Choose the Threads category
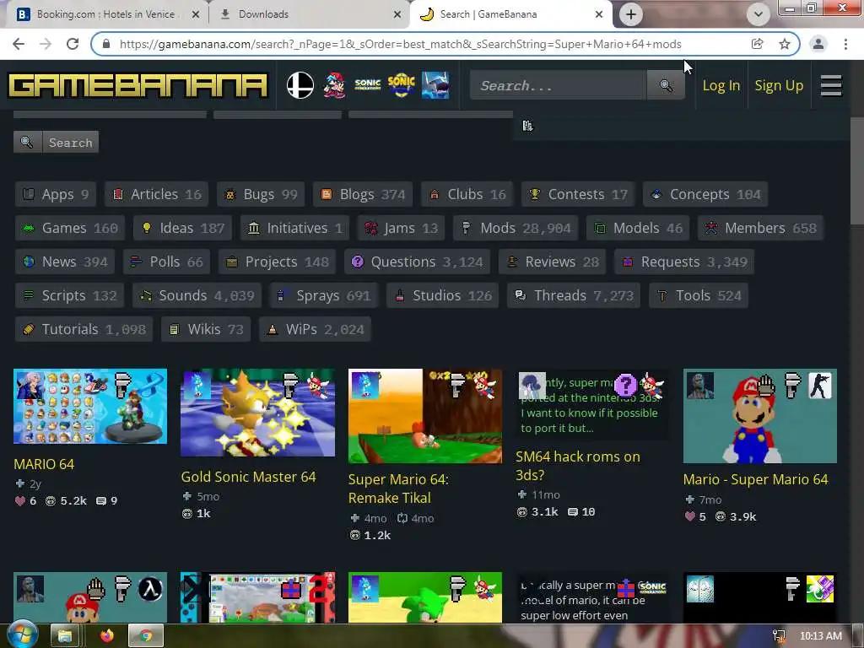 [x=574, y=294]
